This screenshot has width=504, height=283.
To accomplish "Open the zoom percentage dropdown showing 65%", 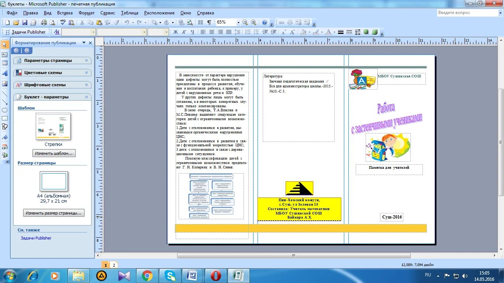I will (238, 22).
